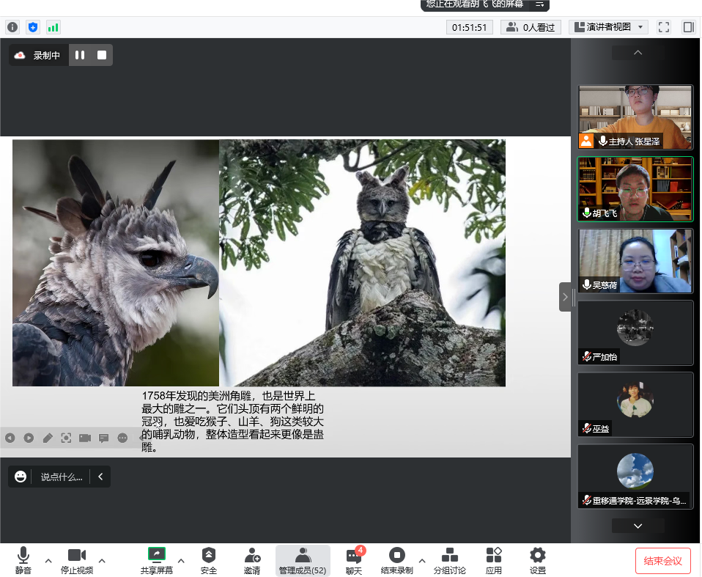This screenshot has width=702, height=577.
Task: Open recording options arrow next to 结束录制
Action: coord(422,560)
